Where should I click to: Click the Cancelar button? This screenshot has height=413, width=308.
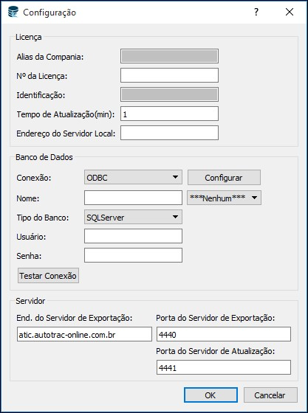pos(270,395)
